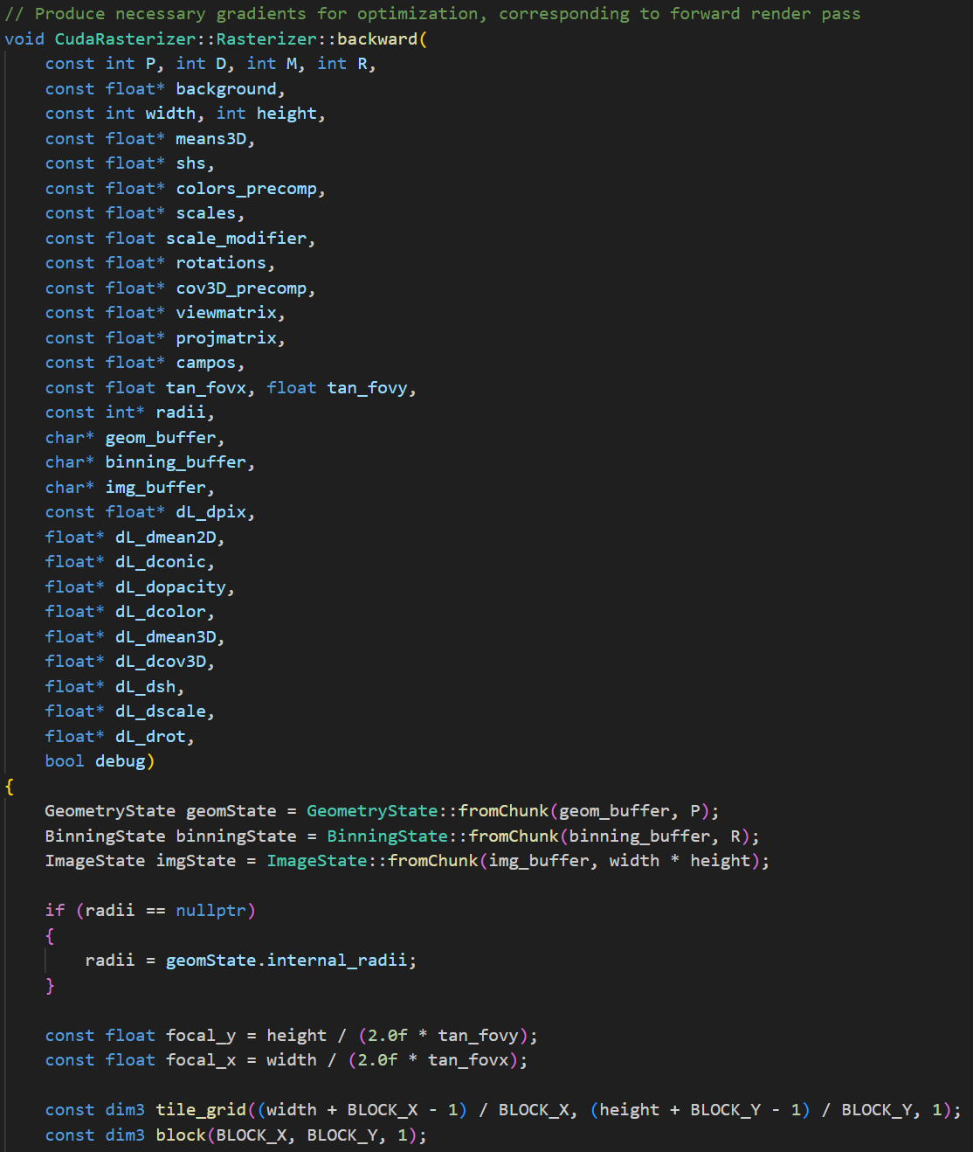Click the function name 'backward'

377,39
